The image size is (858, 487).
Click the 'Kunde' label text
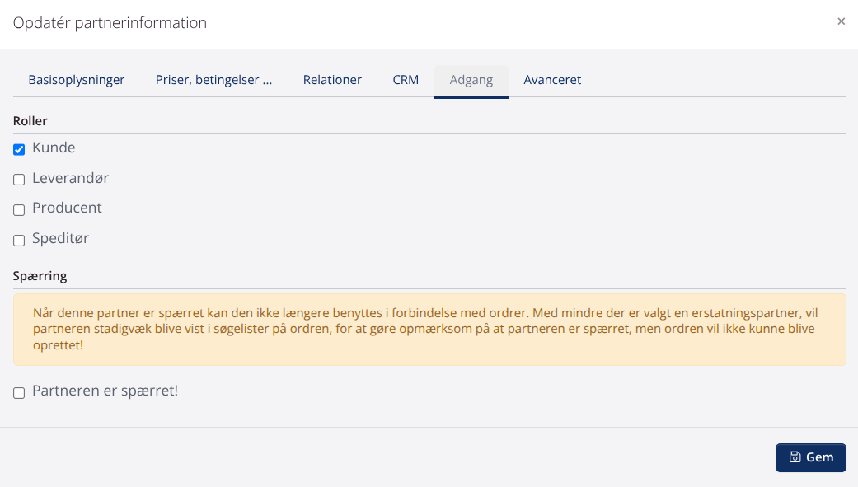[x=54, y=148]
